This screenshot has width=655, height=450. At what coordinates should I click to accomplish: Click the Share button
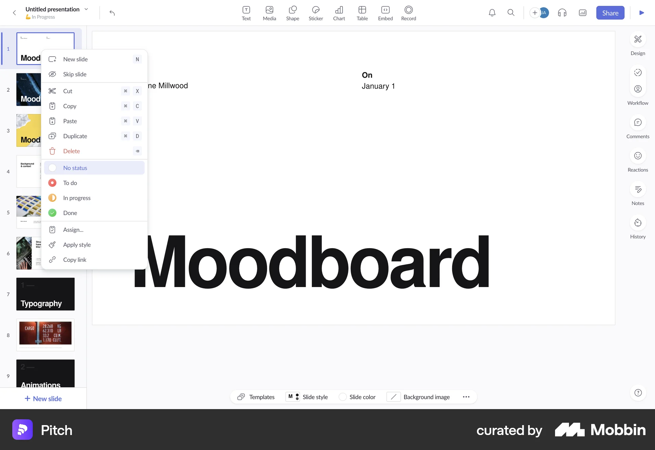click(x=610, y=13)
